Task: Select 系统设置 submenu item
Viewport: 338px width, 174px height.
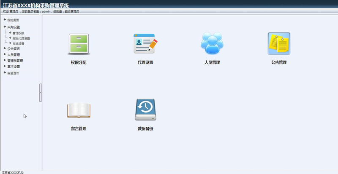Action: coord(19,43)
